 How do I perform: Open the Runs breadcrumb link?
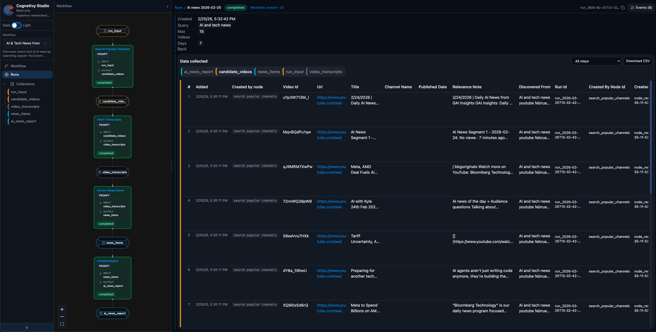tap(179, 8)
